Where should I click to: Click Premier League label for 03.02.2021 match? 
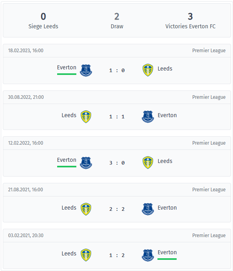coord(209,236)
